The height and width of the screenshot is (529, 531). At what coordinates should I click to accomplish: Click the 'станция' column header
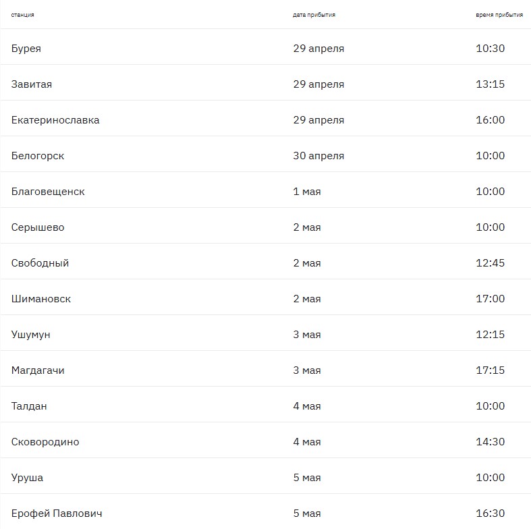[x=23, y=15]
